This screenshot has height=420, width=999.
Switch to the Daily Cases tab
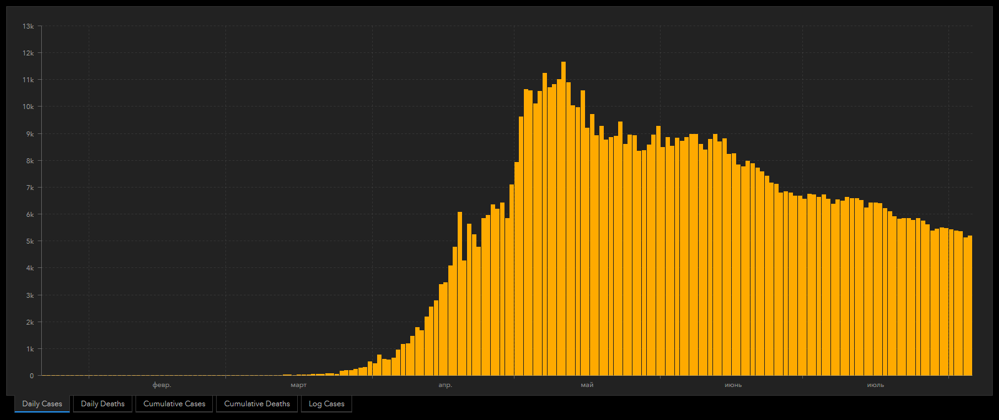click(42, 404)
